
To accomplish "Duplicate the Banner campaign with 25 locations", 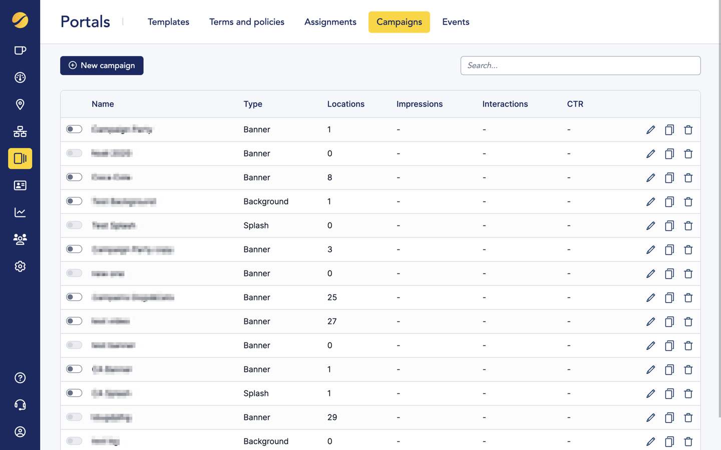I will [x=669, y=297].
